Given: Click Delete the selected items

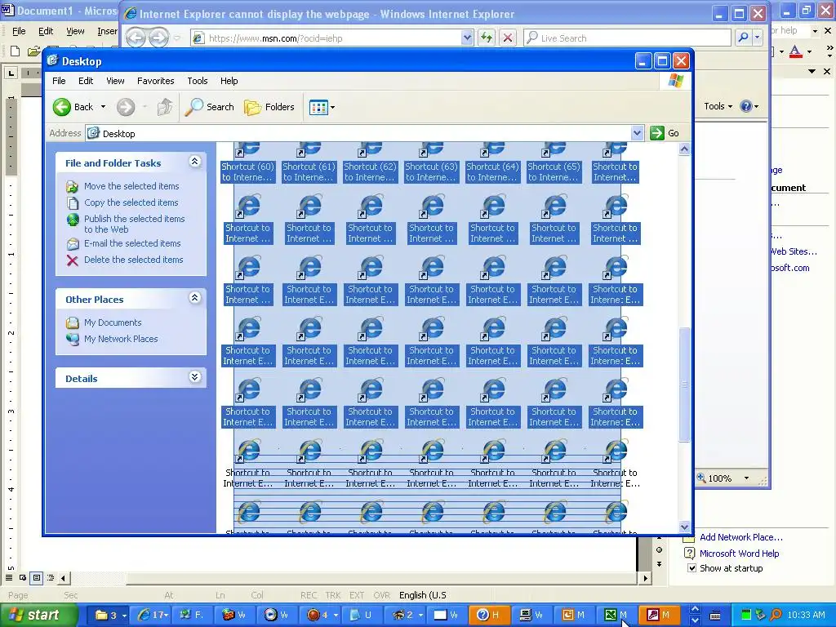Looking at the screenshot, I should (x=133, y=260).
